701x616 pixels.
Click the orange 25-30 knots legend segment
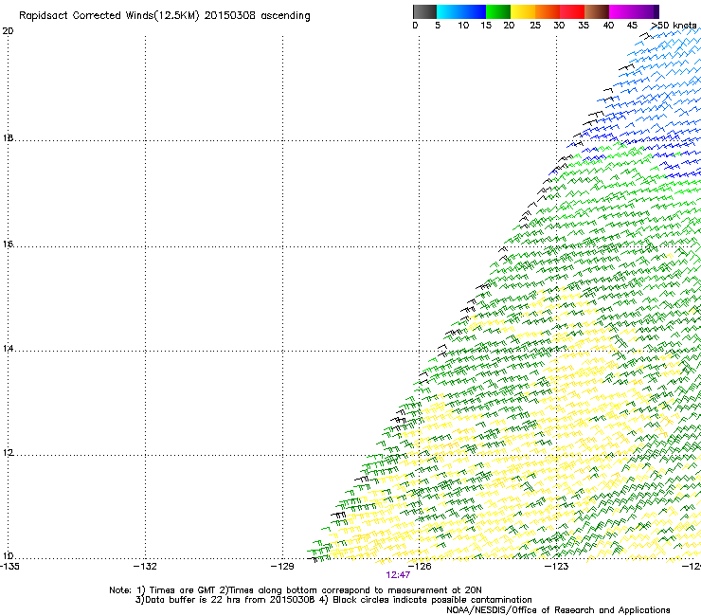tap(548, 11)
